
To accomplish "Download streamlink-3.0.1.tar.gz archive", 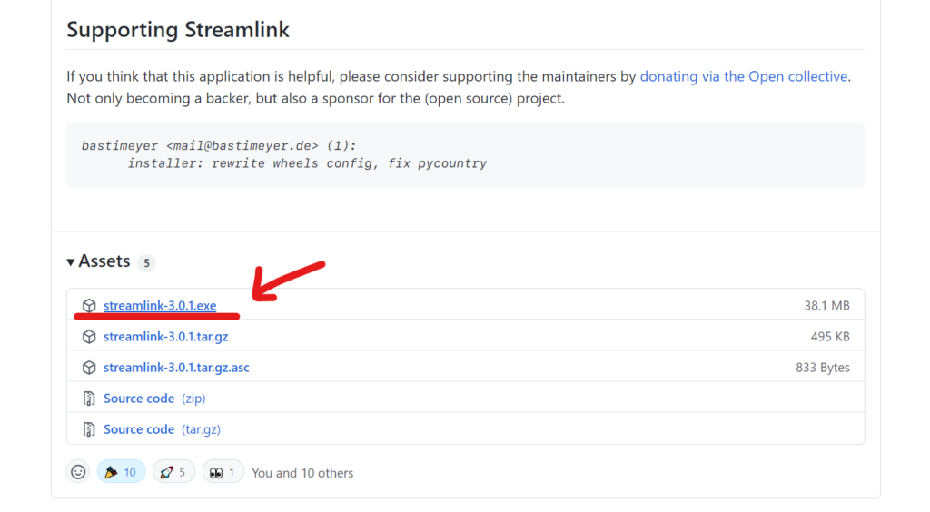I will click(165, 337).
